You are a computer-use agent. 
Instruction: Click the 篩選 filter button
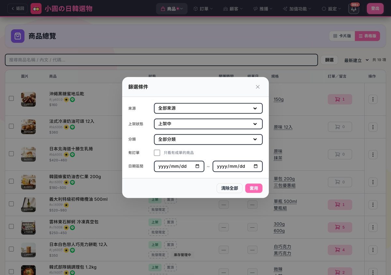tap(329, 60)
